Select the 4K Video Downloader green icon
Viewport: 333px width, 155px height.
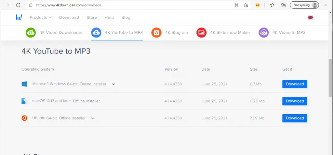point(31,33)
